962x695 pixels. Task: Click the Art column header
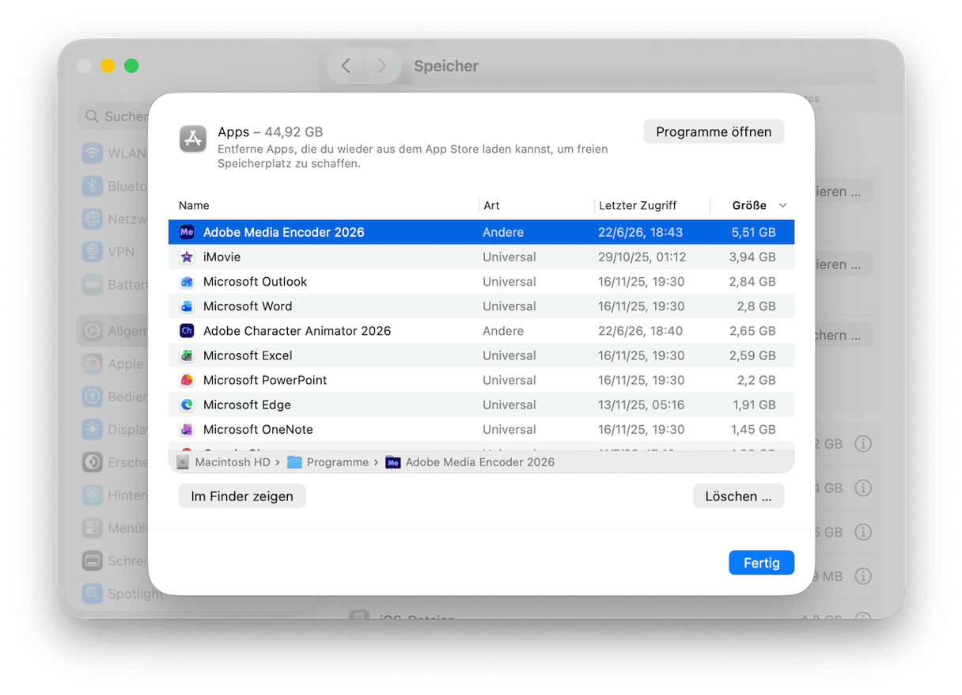click(x=491, y=206)
